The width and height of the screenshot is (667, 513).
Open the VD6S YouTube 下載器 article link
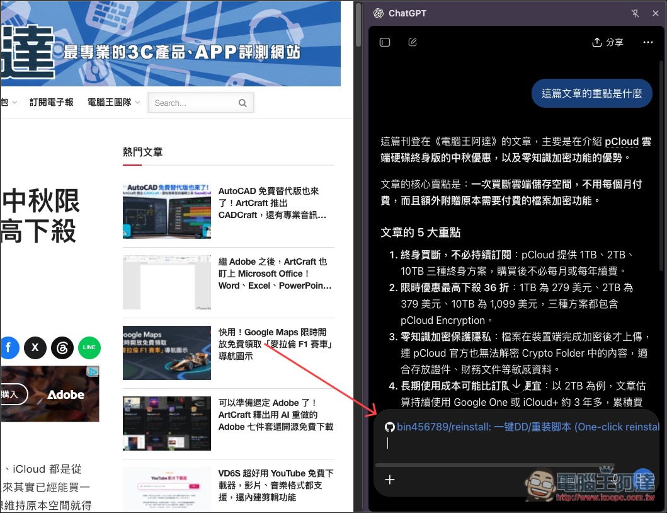276,485
